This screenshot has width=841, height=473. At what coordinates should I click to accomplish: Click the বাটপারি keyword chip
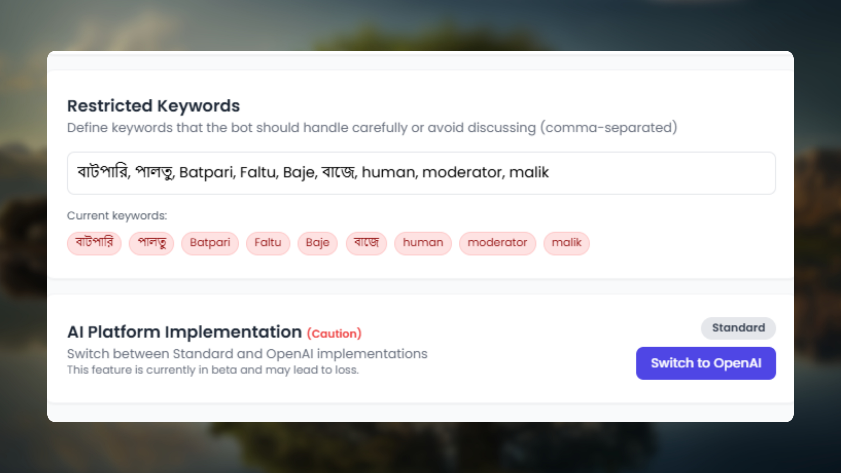point(94,243)
